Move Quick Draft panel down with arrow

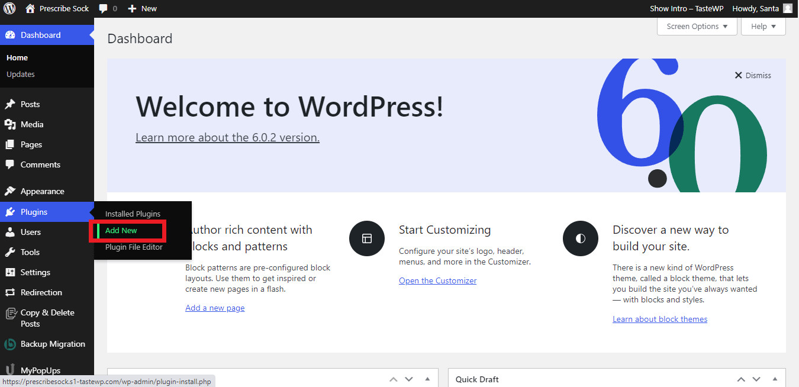(756, 379)
